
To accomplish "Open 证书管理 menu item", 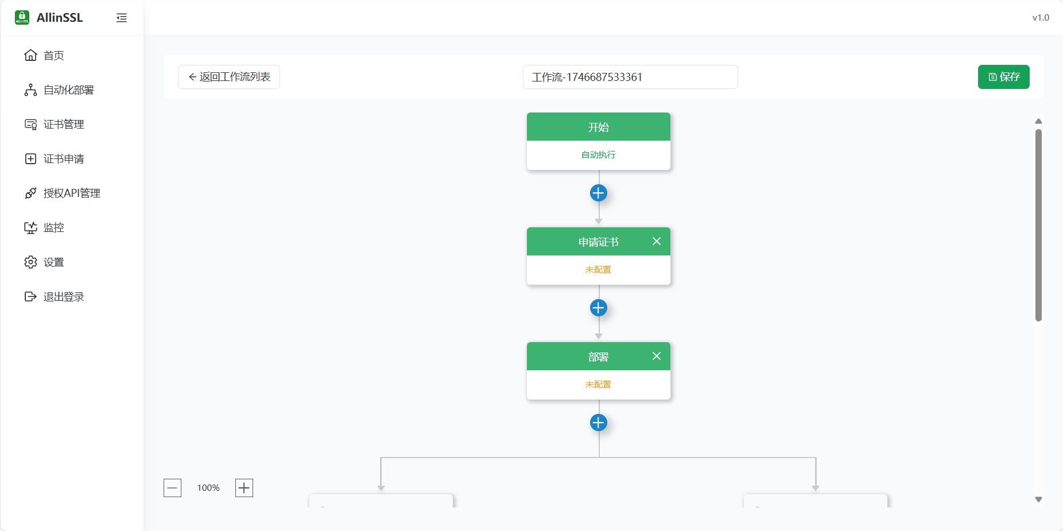I will [63, 125].
